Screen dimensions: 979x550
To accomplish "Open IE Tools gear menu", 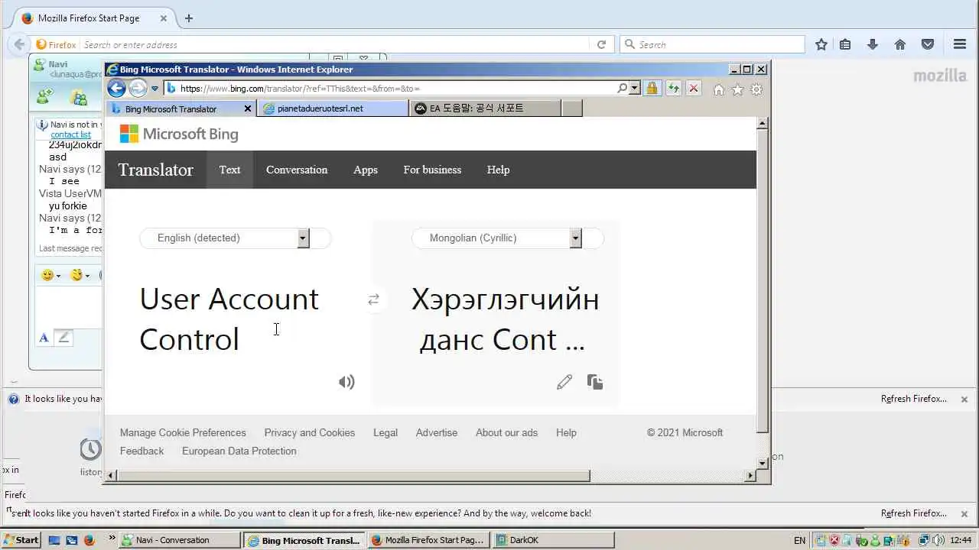I will click(756, 89).
